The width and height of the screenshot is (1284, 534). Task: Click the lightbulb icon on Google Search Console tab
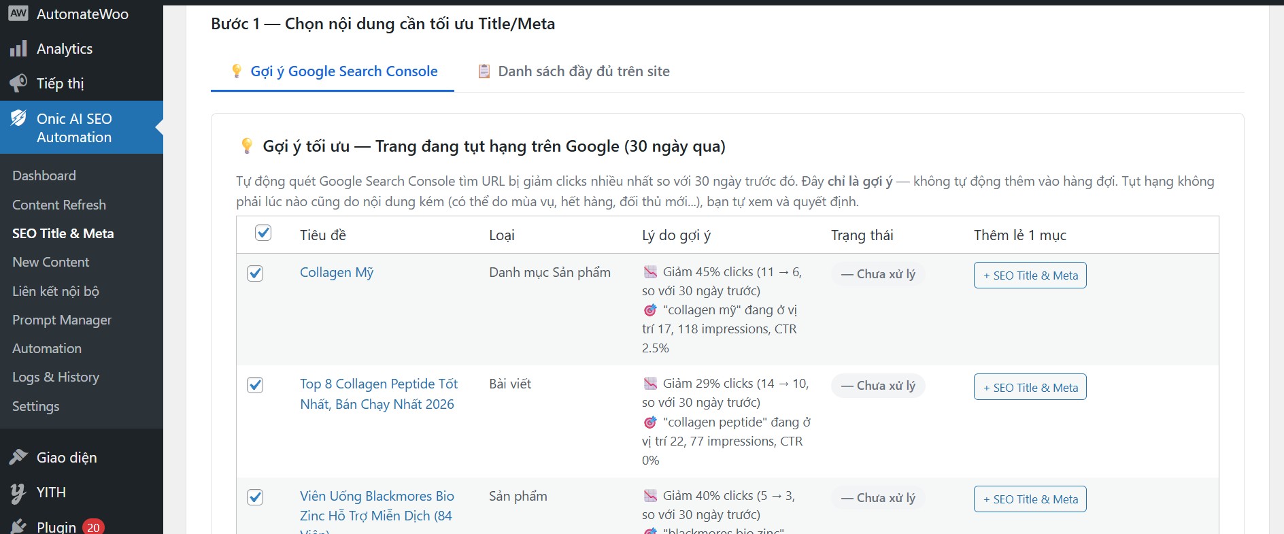coord(237,71)
